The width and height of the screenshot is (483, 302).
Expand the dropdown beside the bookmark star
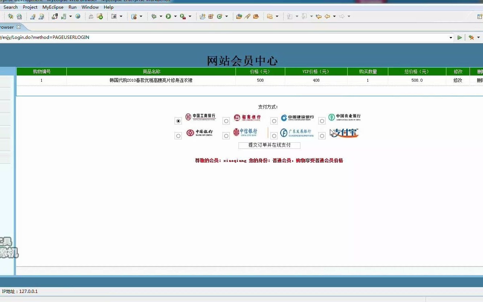click(x=478, y=38)
